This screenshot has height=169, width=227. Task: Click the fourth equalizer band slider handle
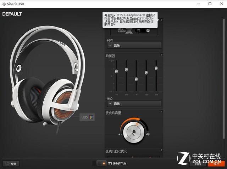[x=146, y=72]
